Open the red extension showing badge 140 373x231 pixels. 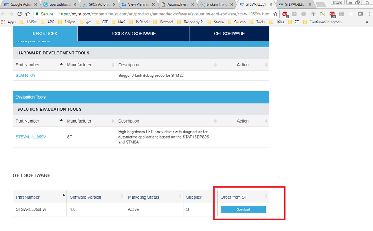(x=332, y=14)
